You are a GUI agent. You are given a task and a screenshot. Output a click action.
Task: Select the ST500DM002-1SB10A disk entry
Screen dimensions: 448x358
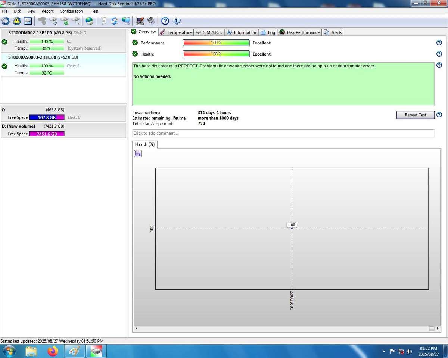click(x=30, y=33)
